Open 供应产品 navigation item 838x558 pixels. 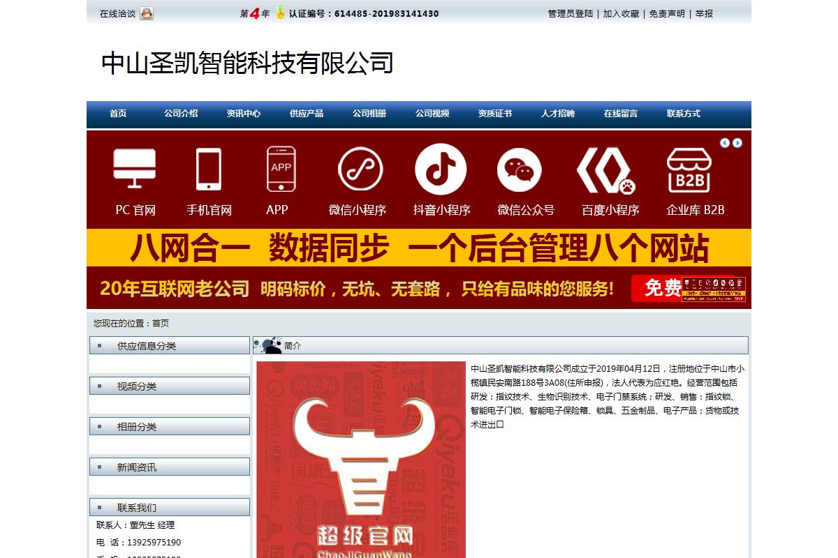pos(307,114)
